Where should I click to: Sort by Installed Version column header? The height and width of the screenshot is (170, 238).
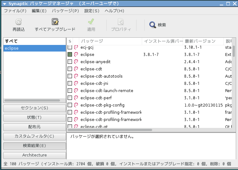(x=163, y=41)
